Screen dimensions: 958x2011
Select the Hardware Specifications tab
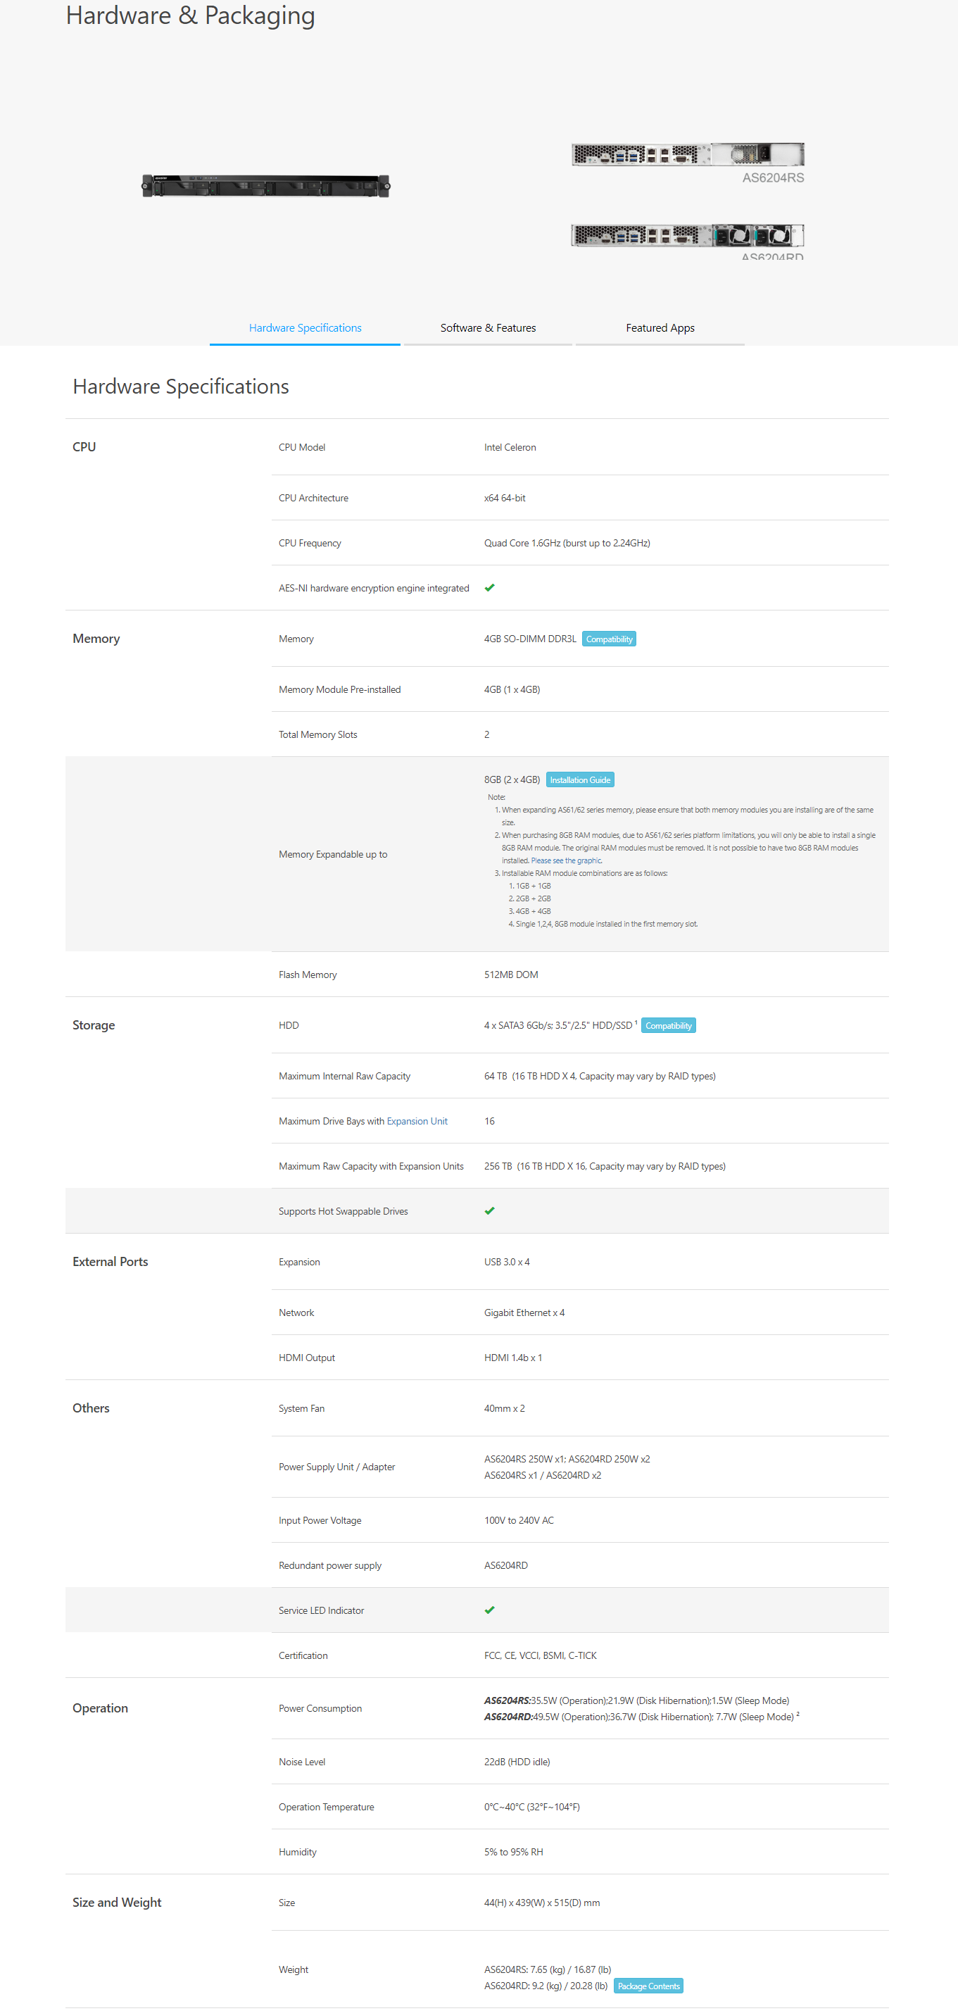(305, 328)
